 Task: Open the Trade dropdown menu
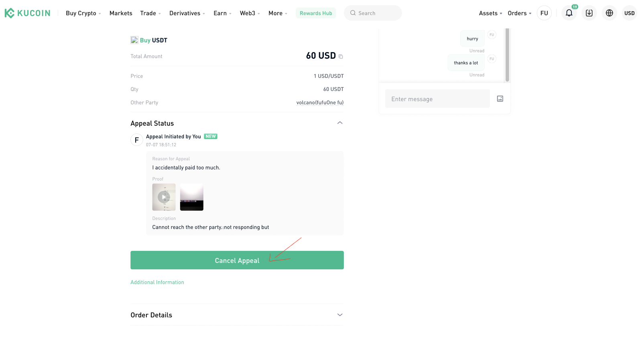150,13
